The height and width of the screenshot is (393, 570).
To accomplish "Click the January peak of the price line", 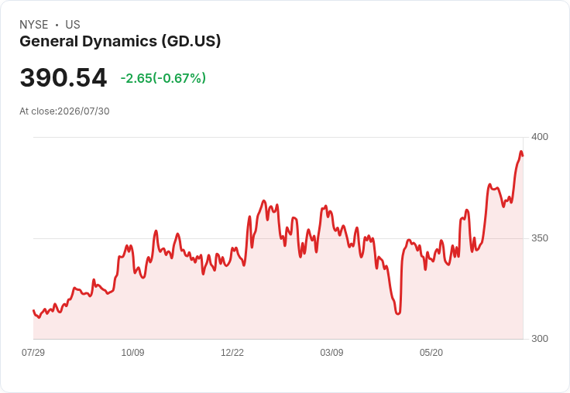I will click(x=264, y=201).
